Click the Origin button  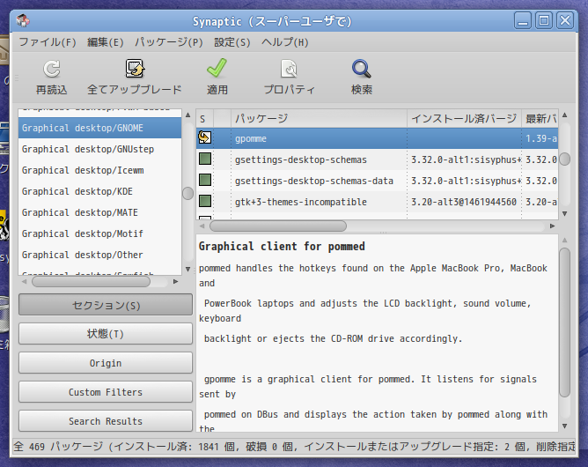[106, 363]
